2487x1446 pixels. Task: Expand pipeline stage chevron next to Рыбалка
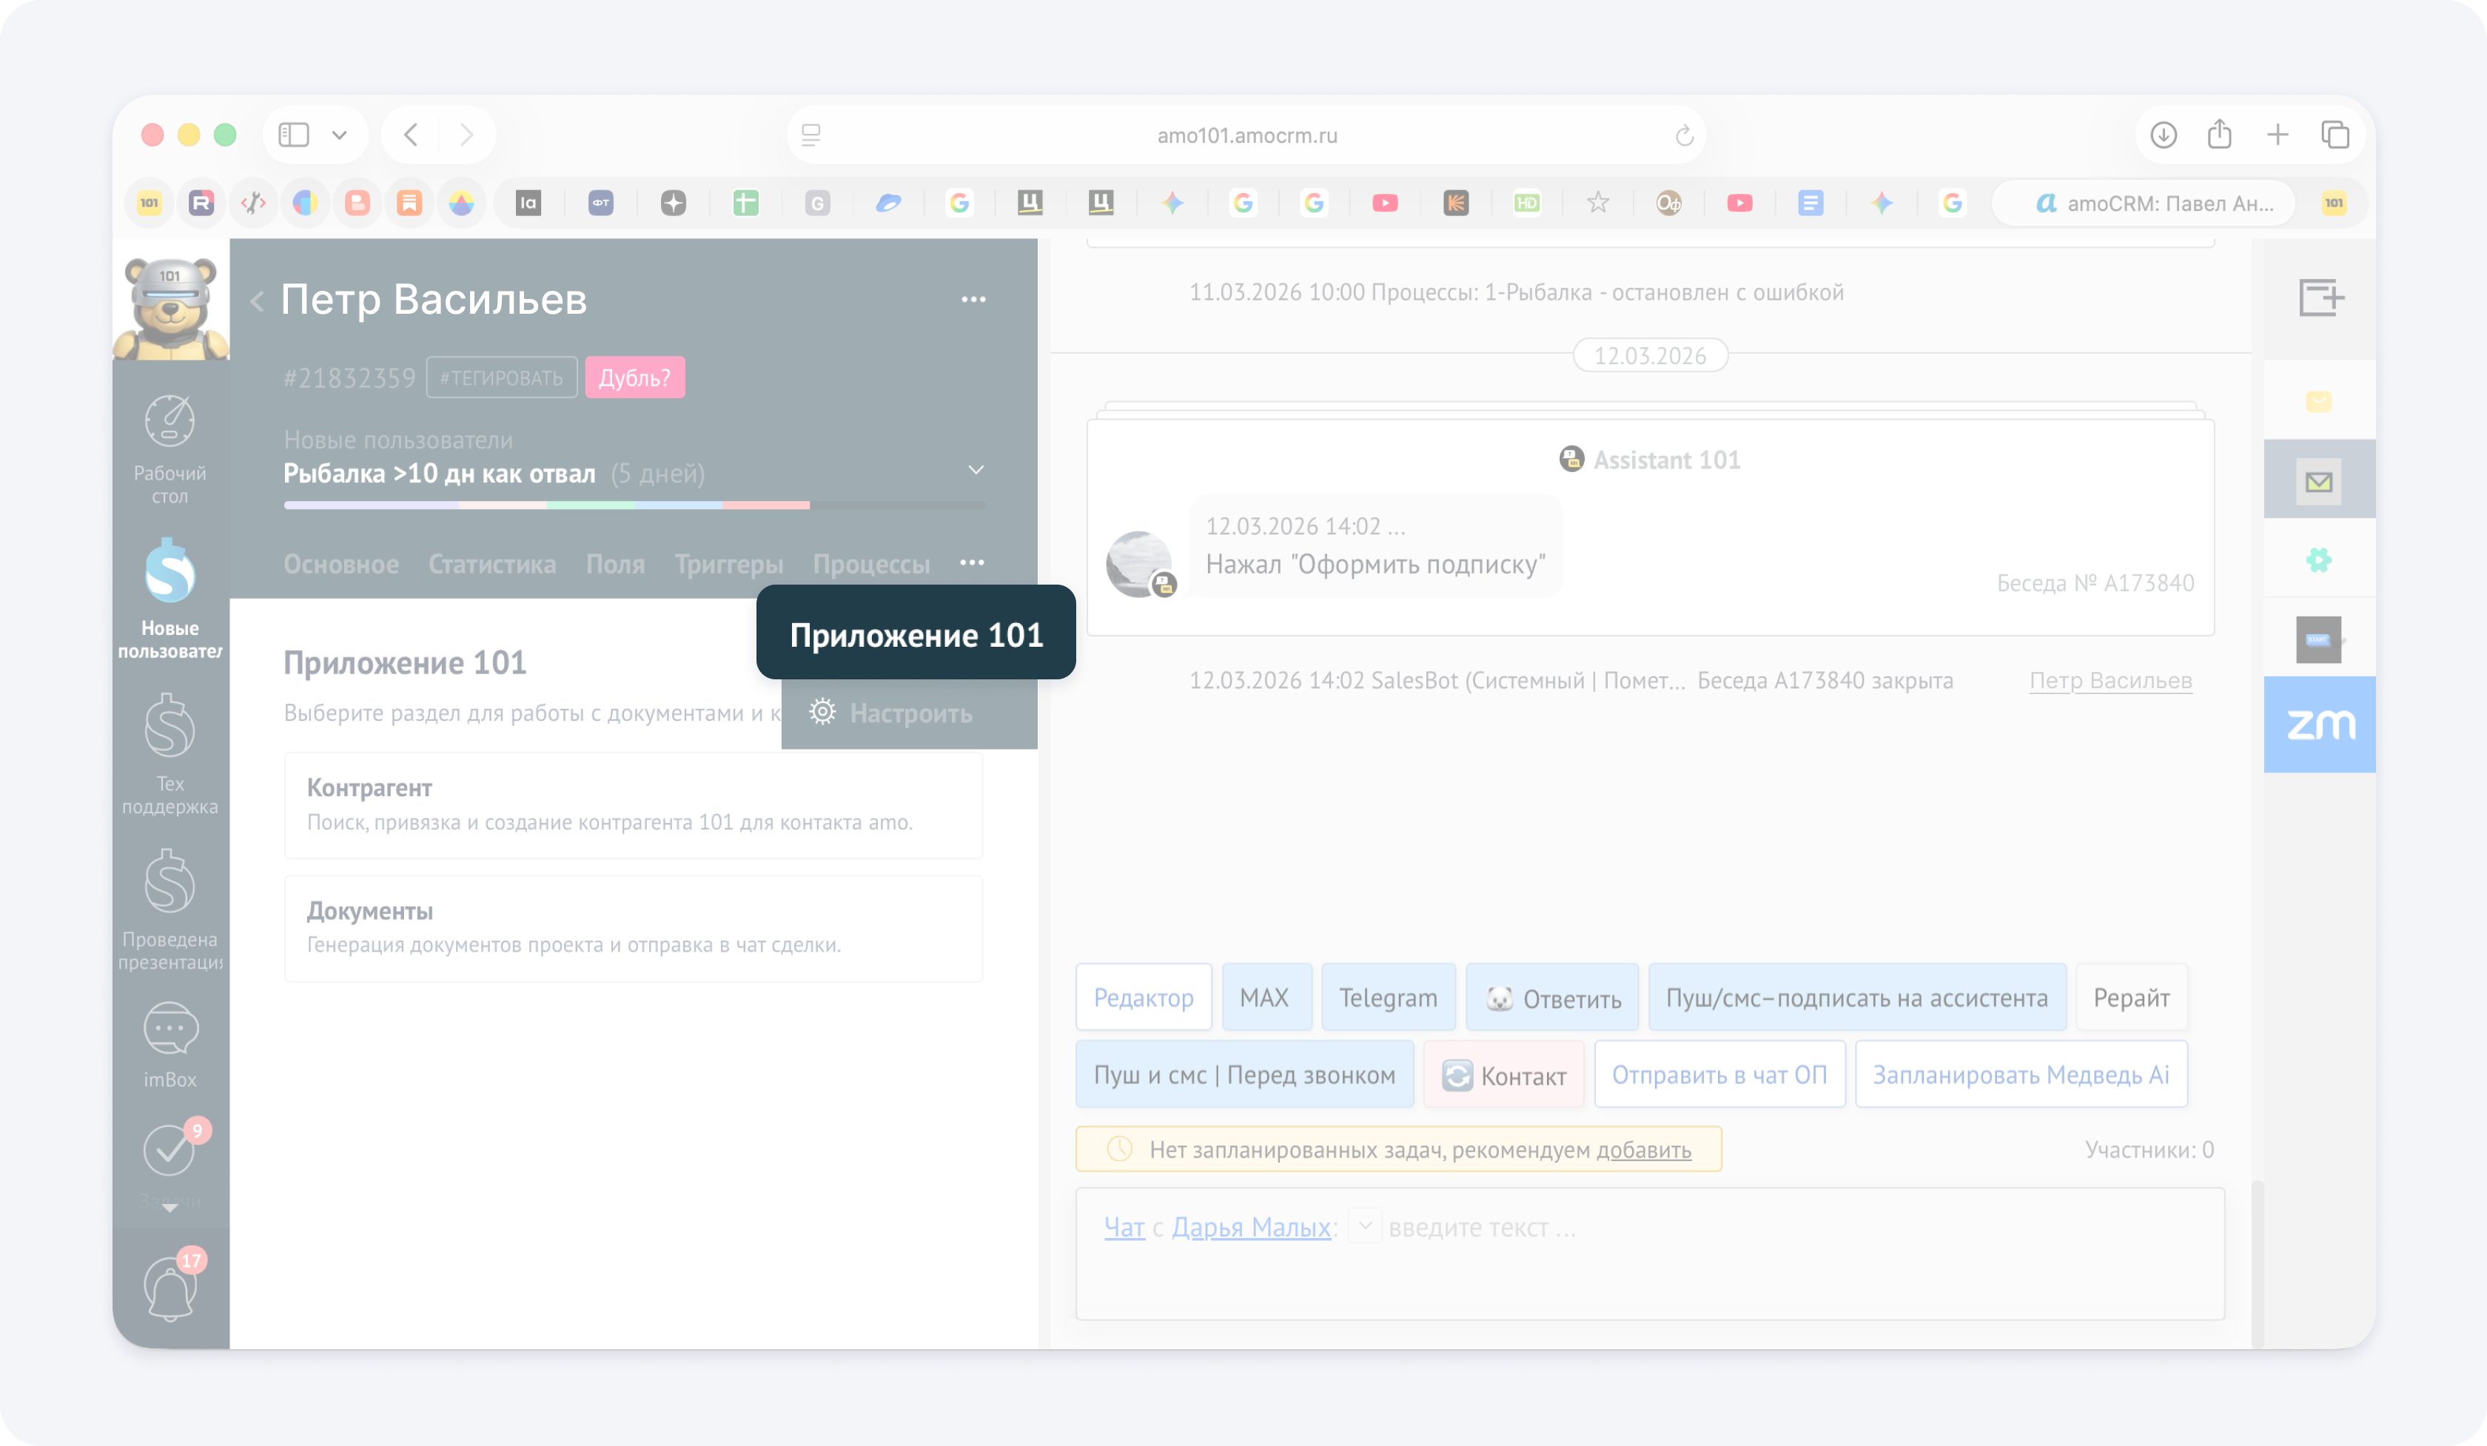point(975,471)
